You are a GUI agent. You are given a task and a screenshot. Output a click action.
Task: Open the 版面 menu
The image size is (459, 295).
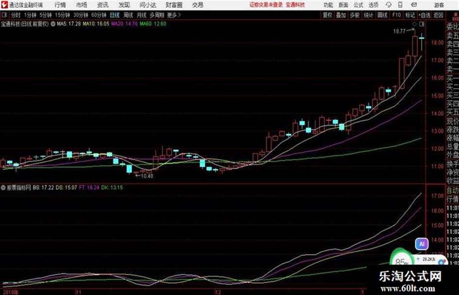(x=343, y=5)
